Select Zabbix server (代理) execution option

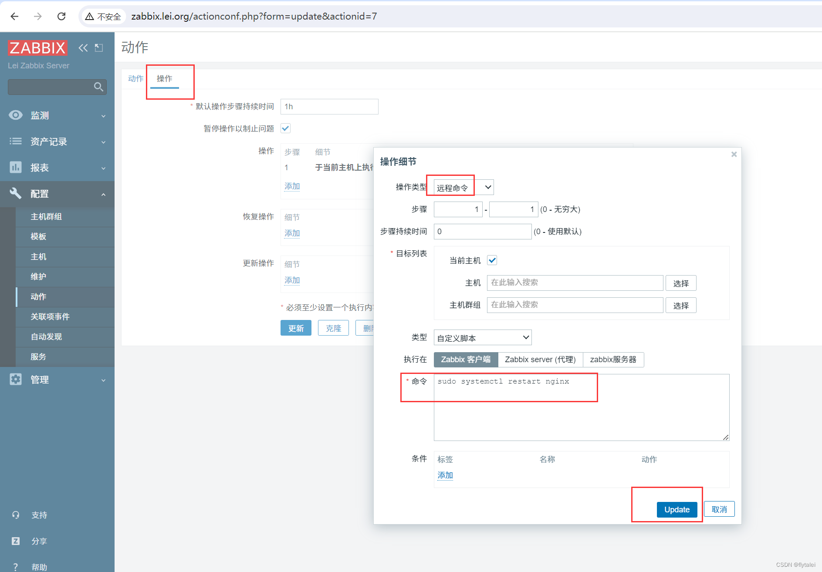[x=540, y=360]
